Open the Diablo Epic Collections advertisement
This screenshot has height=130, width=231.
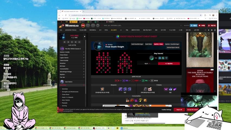[200, 80]
